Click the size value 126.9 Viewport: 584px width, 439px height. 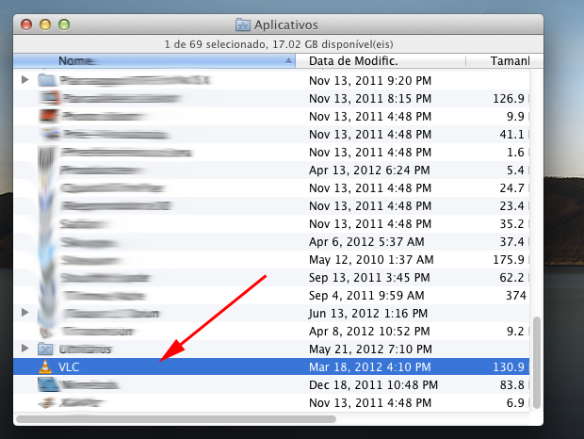pos(509,99)
